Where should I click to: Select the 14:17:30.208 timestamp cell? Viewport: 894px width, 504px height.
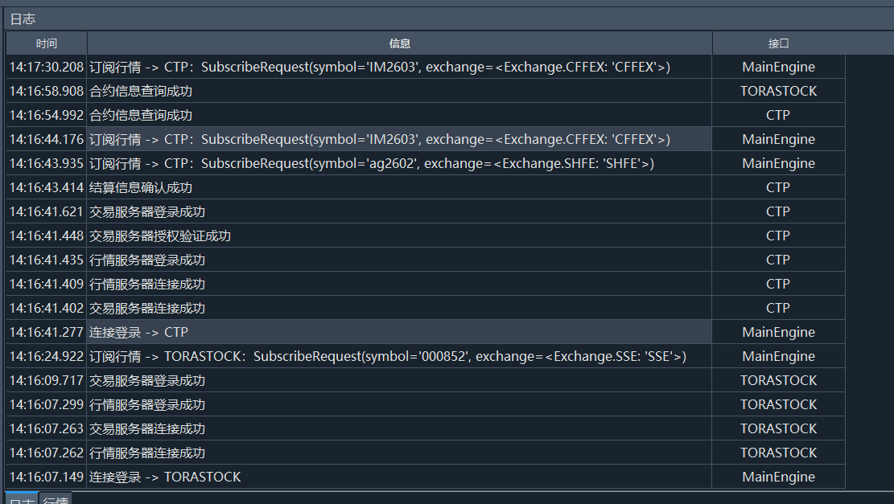coord(47,67)
